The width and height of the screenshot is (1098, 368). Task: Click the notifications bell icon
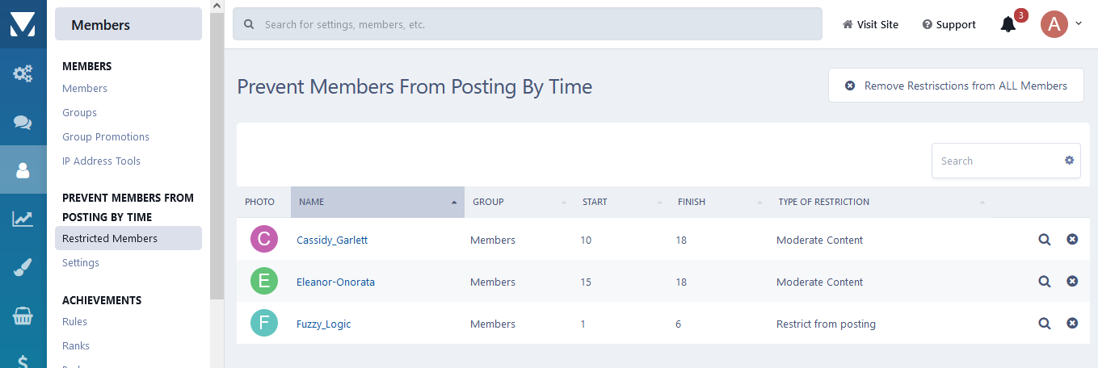[x=1008, y=25]
